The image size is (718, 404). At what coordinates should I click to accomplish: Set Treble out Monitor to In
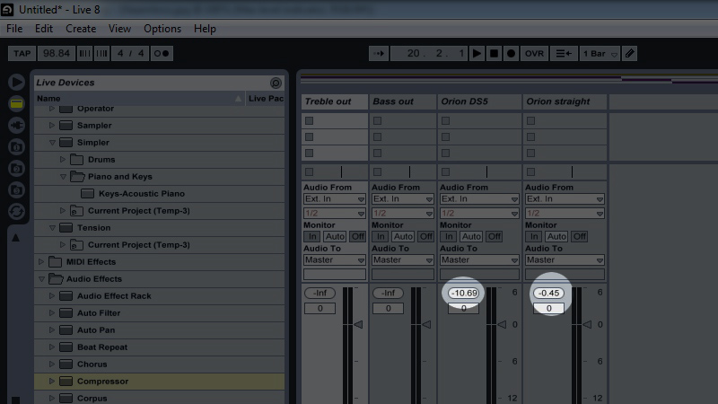pos(312,236)
